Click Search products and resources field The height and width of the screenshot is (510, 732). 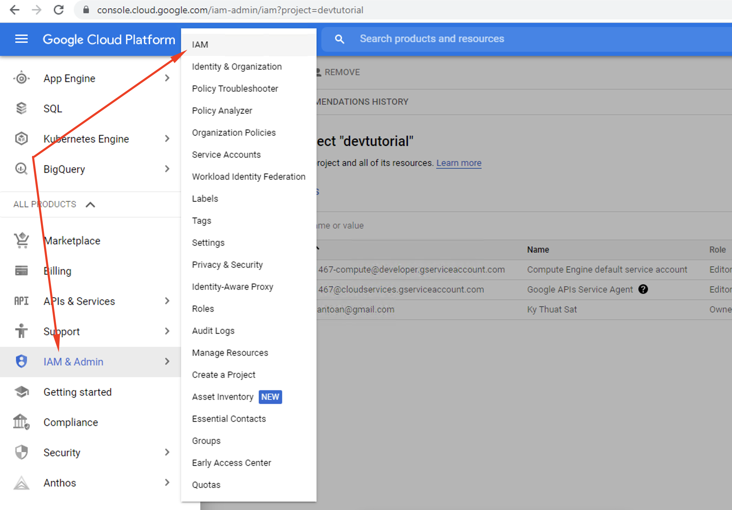[x=526, y=39]
